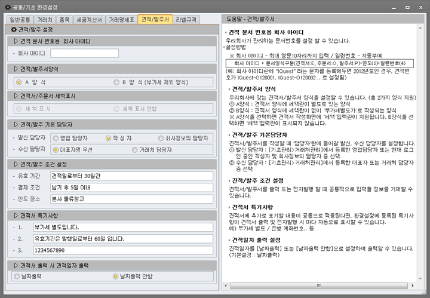
Task: Collapse the 견적/발주서양식 section triangle
Action: tap(16, 69)
